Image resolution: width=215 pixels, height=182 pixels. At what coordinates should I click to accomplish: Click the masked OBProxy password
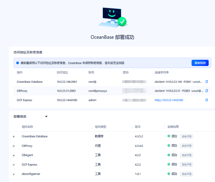click(135, 91)
